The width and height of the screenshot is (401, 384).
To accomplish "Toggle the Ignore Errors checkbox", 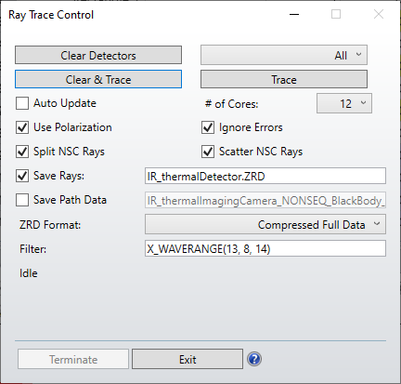I will point(208,127).
